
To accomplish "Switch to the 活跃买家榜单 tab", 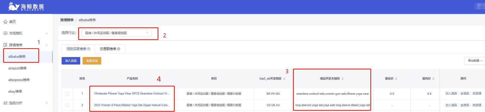I will coord(78,49).
